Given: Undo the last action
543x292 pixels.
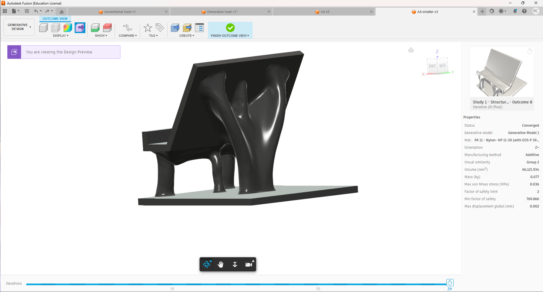Looking at the screenshot, I should click(36, 11).
